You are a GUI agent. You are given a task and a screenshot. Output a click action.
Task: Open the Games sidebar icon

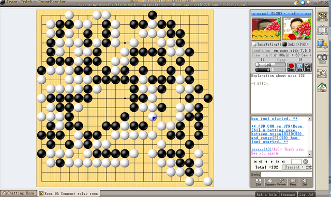tap(322, 17)
